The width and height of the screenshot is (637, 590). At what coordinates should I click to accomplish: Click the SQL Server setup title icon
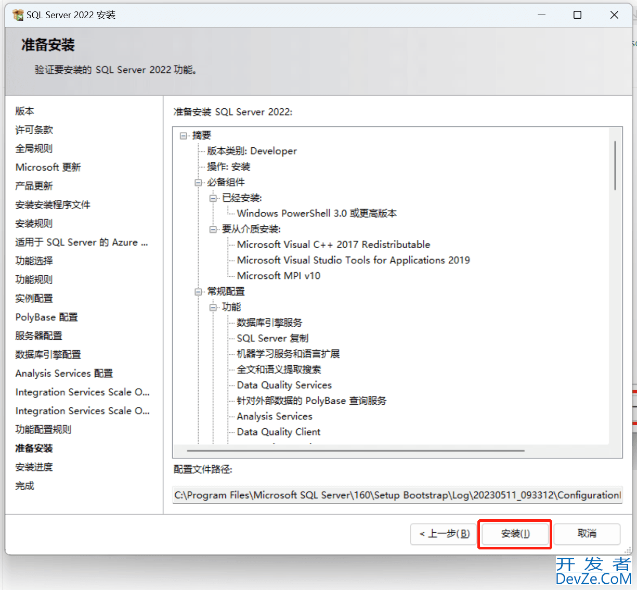pyautogui.click(x=18, y=15)
